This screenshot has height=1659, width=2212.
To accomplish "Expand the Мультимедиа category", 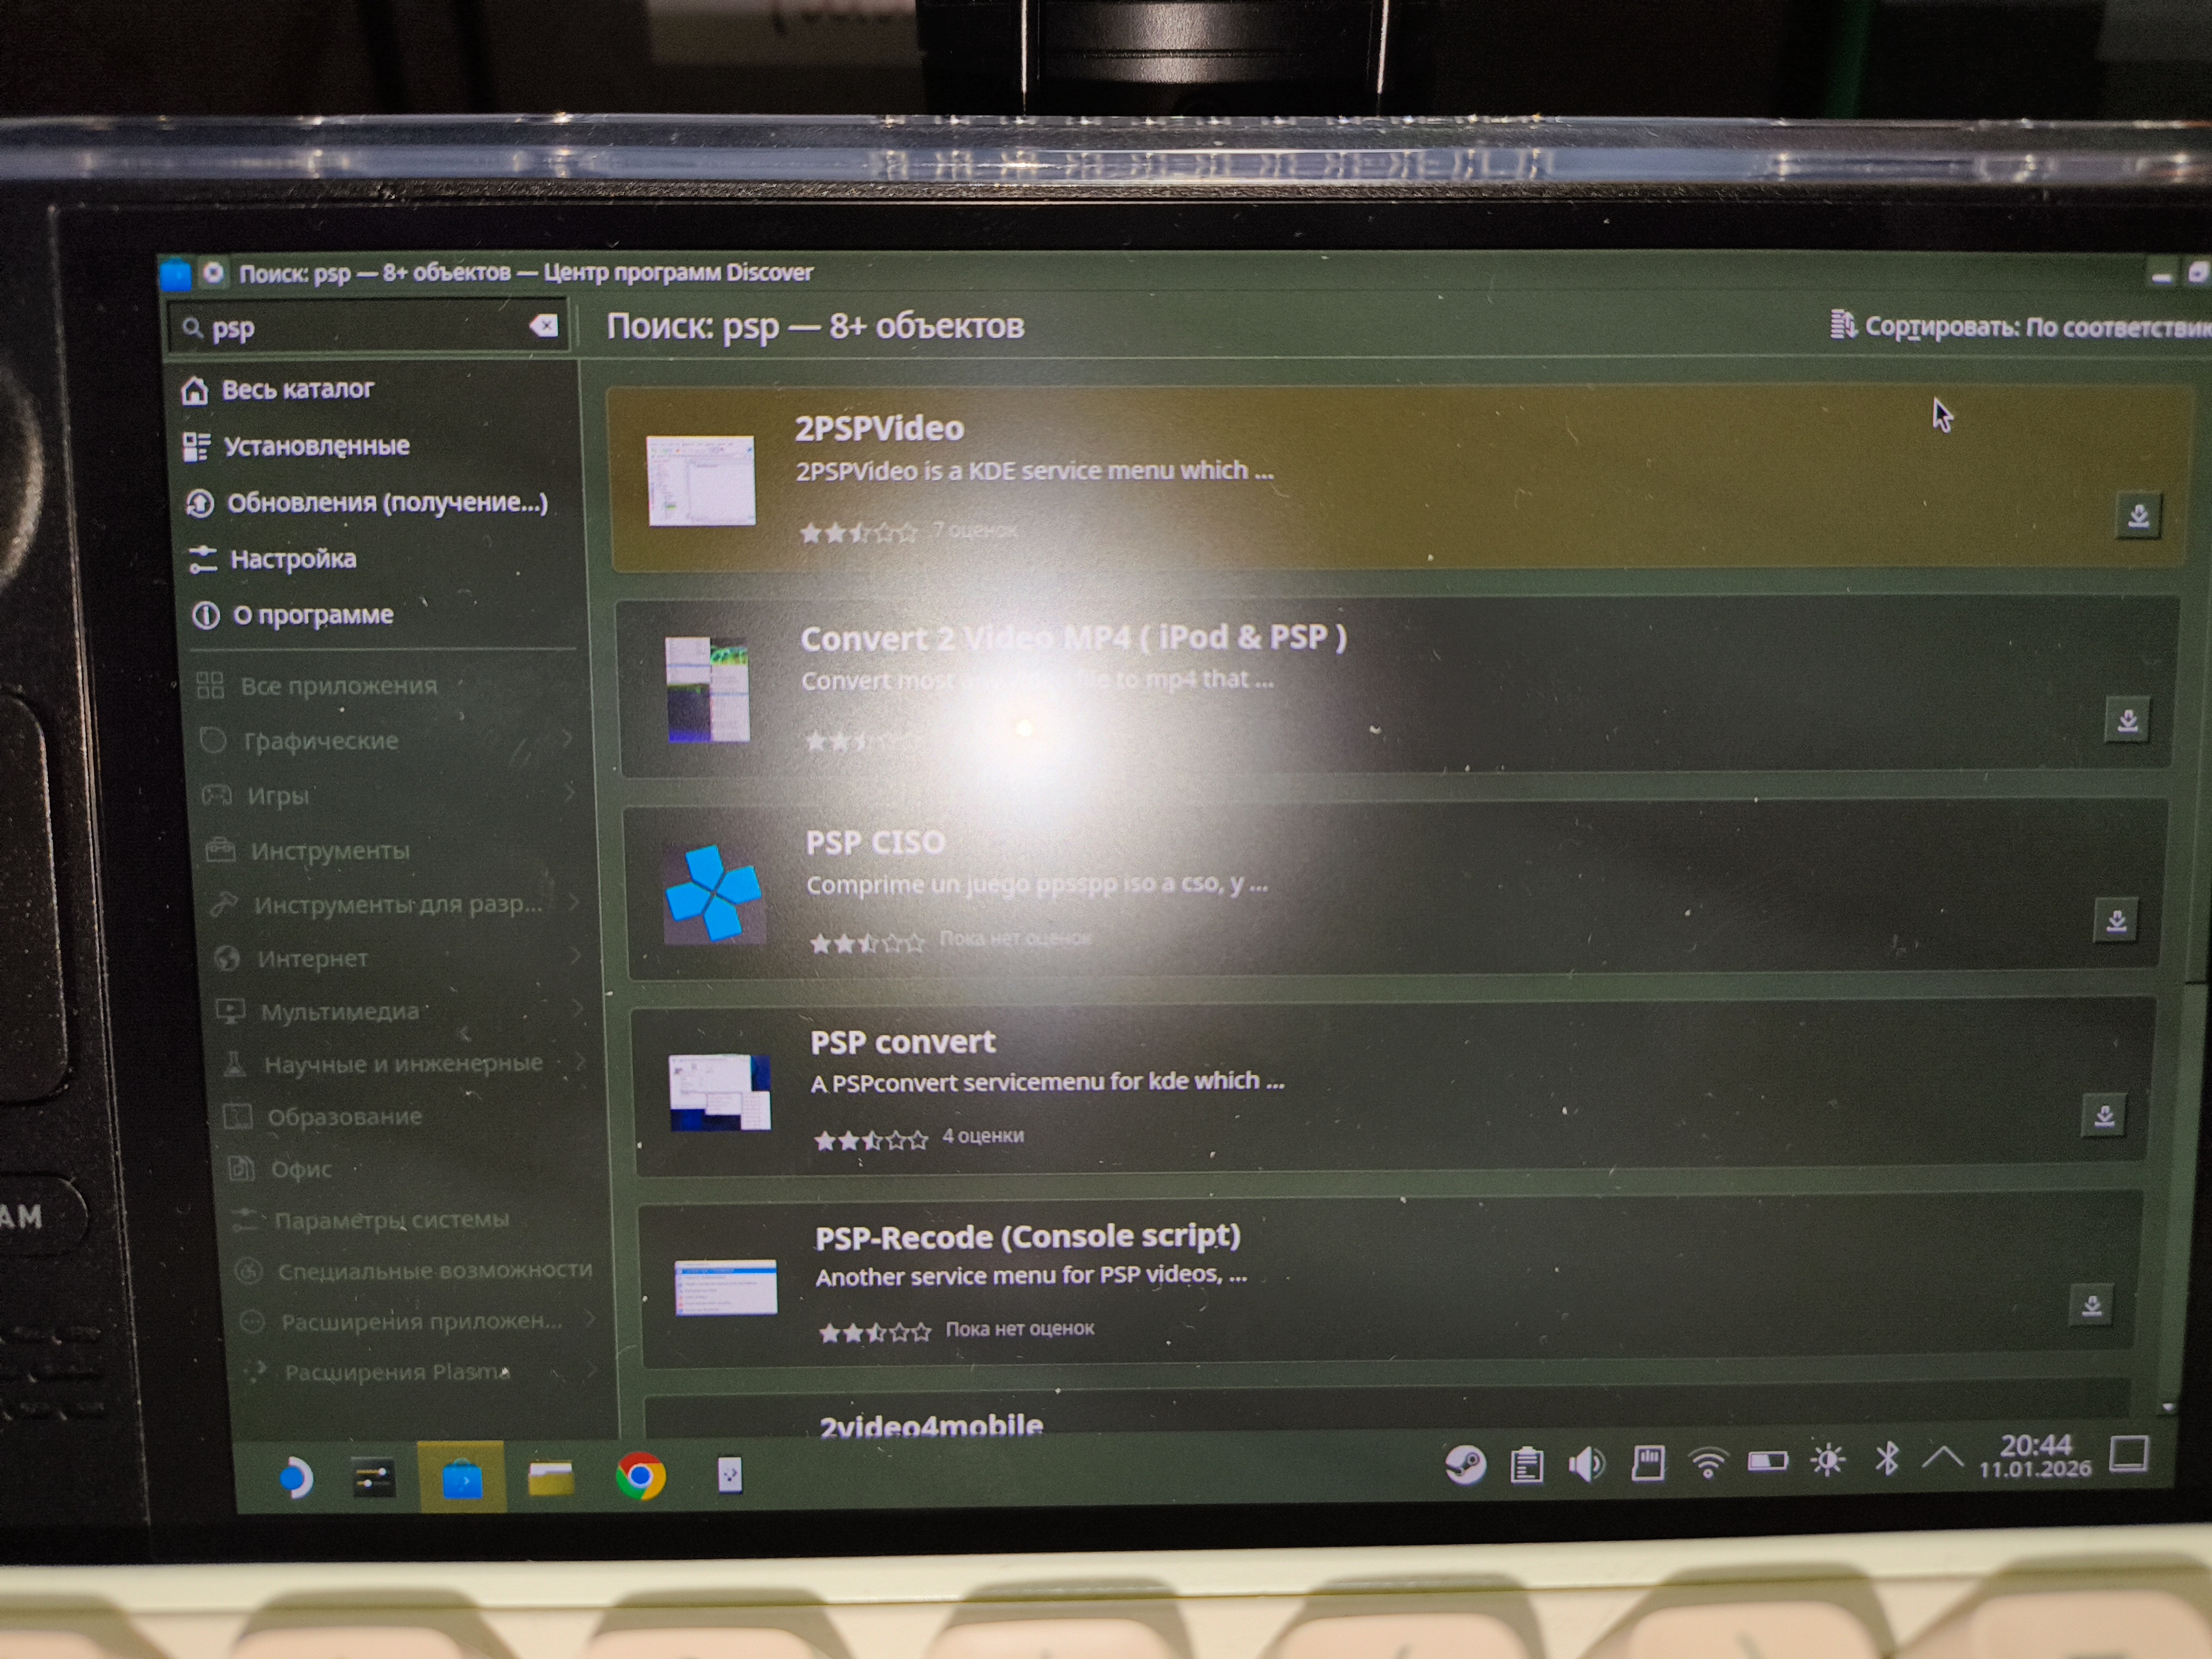I will pyautogui.click(x=340, y=1011).
